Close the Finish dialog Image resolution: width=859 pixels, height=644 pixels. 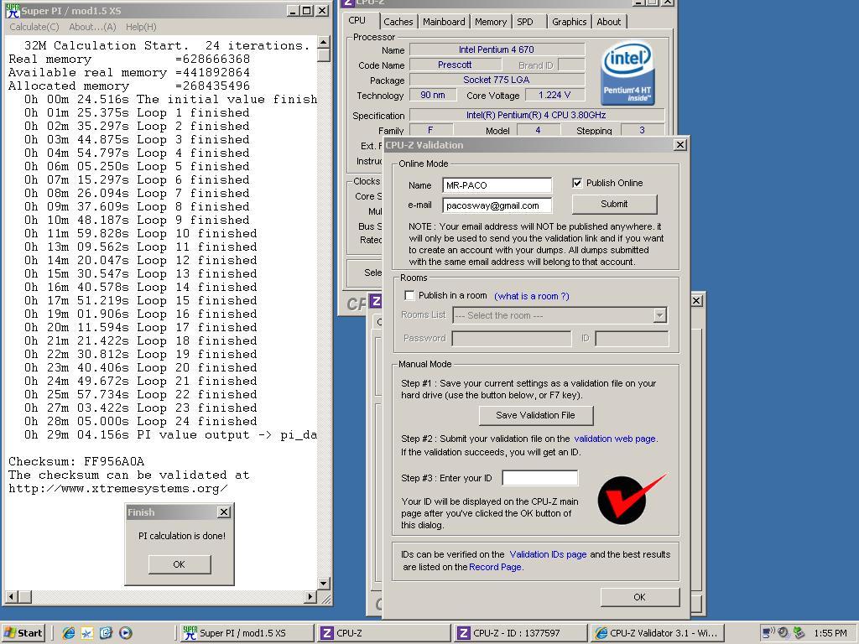(x=224, y=512)
